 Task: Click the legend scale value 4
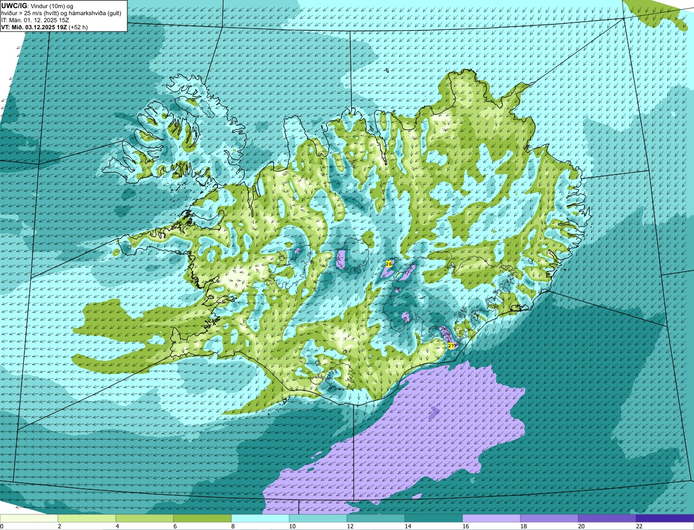117,526
